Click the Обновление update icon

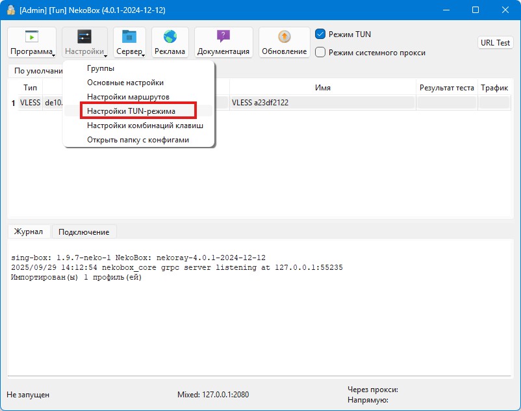(284, 37)
